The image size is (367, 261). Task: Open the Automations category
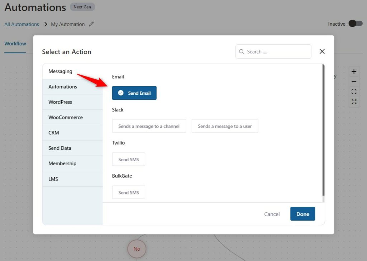pyautogui.click(x=72, y=87)
